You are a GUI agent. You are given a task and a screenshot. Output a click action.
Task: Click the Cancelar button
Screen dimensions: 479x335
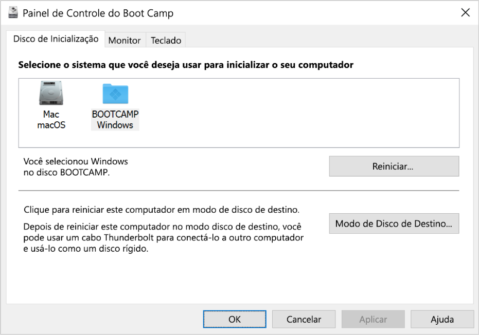pyautogui.click(x=304, y=320)
